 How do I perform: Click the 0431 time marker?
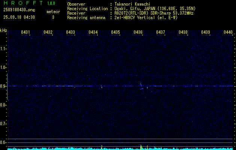pos(26,32)
